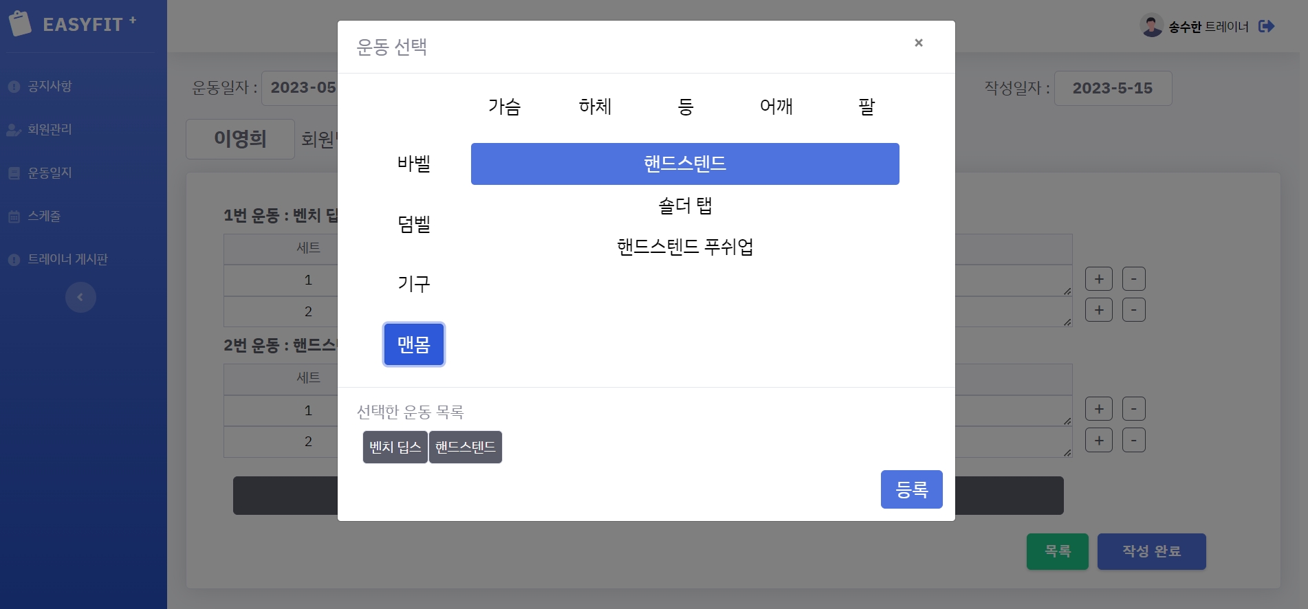
Task: Select the 등 body part tab
Action: (x=686, y=107)
